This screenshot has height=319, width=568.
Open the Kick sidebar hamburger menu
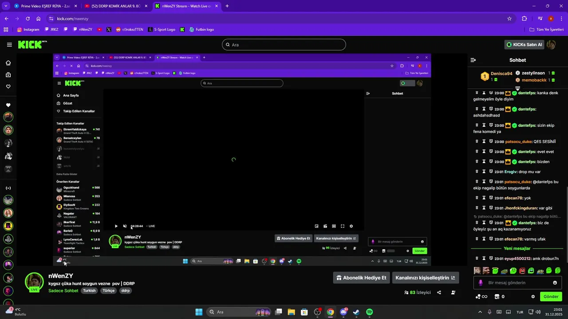coord(9,45)
